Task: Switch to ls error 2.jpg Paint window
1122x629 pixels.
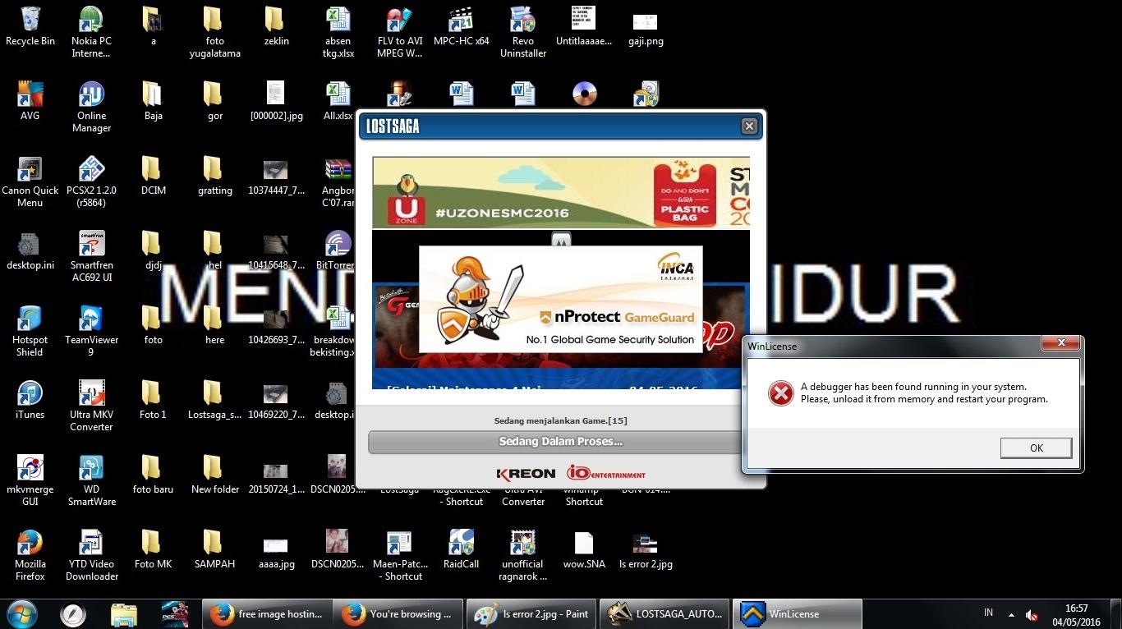Action: coord(531,613)
